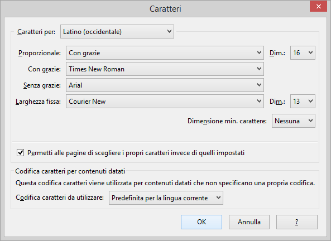This screenshot has height=241, width=331.
Task: Click the Annulla button
Action: 249,222
